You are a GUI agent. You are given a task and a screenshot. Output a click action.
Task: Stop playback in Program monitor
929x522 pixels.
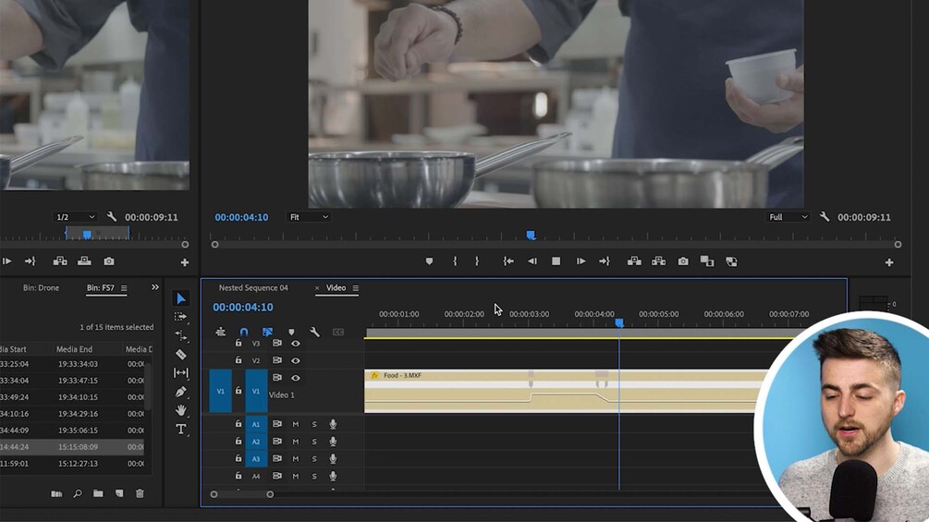pyautogui.click(x=556, y=261)
